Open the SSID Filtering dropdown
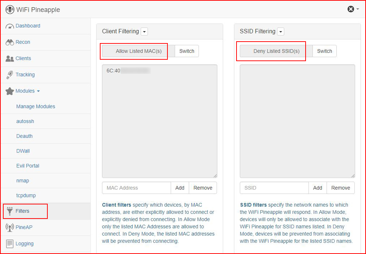 [281, 31]
